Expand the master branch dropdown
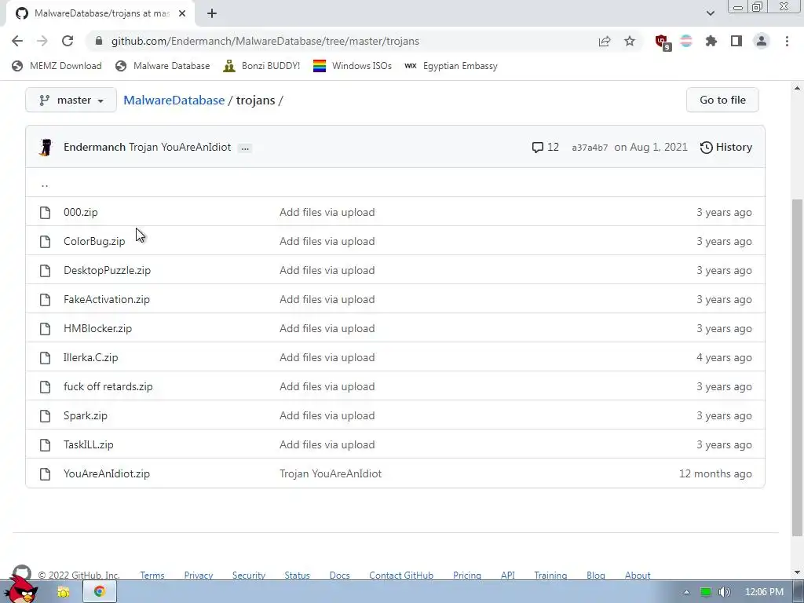The height and width of the screenshot is (603, 804). [x=71, y=100]
